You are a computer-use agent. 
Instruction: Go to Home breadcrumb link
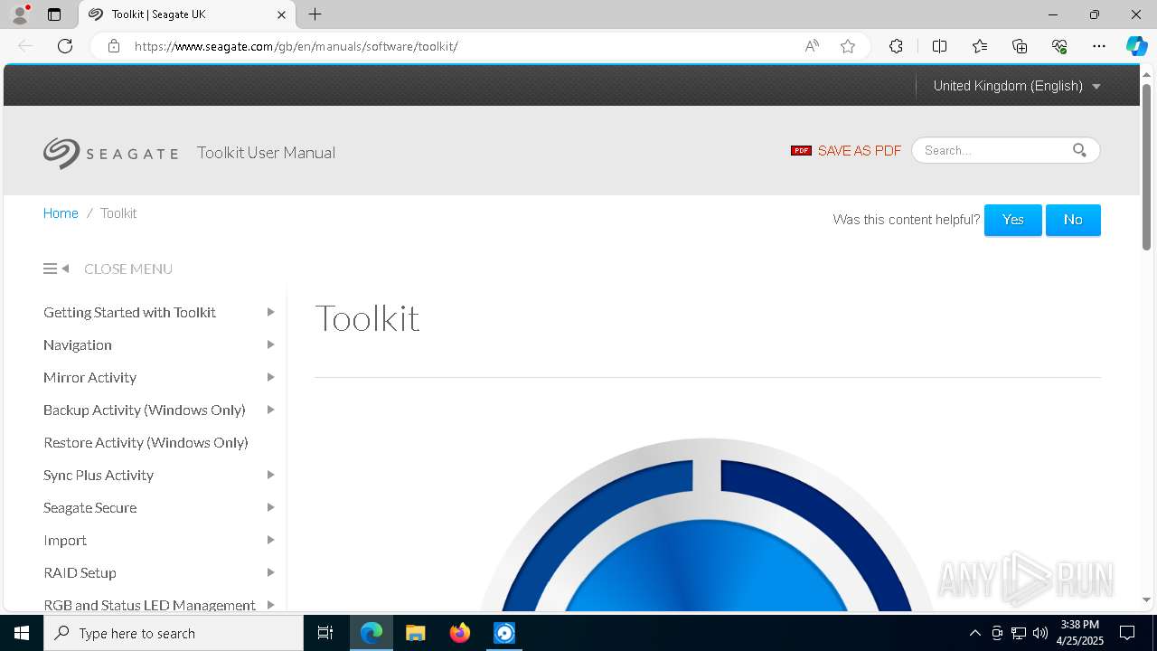pyautogui.click(x=61, y=213)
